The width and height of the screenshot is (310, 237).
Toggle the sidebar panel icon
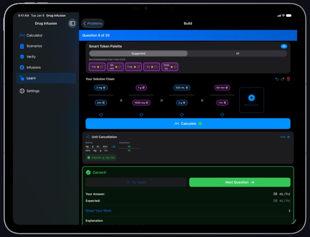tap(72, 23)
